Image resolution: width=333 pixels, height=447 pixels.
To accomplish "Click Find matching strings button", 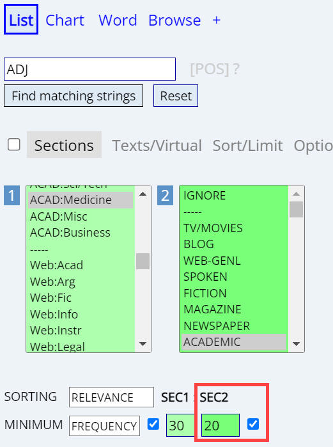I will (x=74, y=96).
